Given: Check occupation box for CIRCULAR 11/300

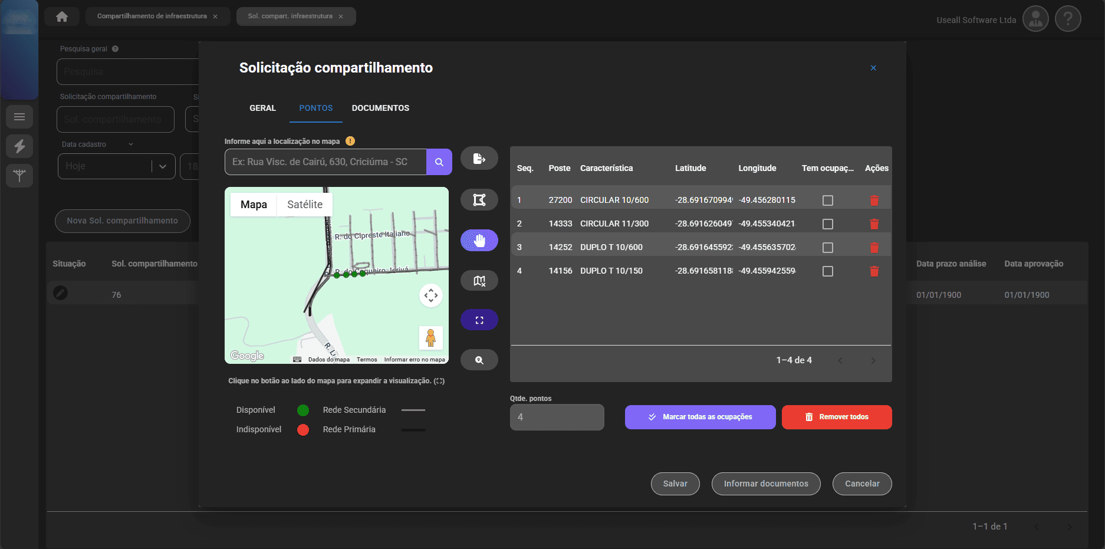Looking at the screenshot, I should [828, 224].
